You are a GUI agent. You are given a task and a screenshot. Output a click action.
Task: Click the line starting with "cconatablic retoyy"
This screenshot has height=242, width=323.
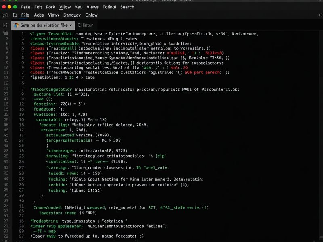tap(71, 120)
